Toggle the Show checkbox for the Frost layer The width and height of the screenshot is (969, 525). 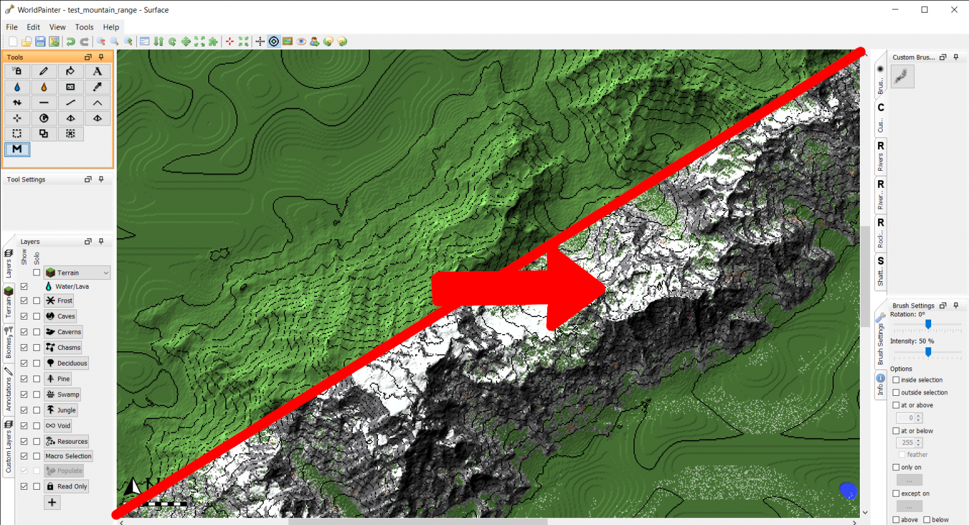[25, 301]
